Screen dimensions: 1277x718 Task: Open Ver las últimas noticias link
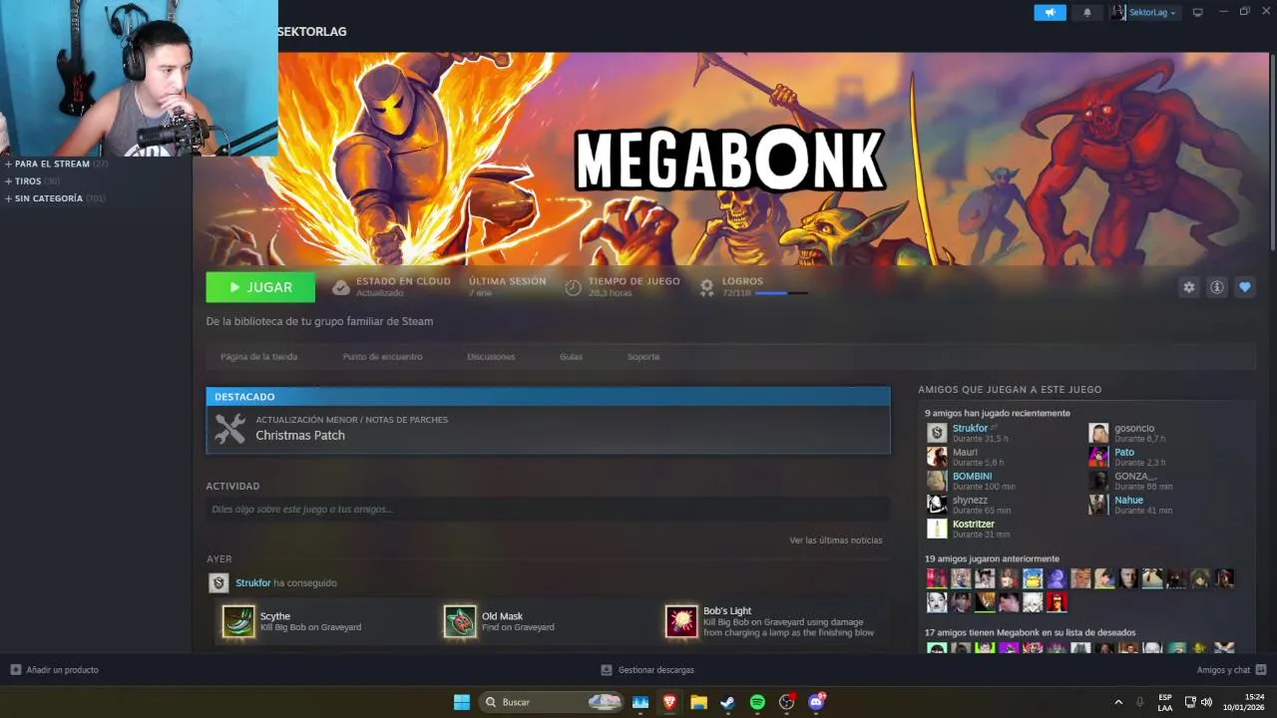point(836,540)
